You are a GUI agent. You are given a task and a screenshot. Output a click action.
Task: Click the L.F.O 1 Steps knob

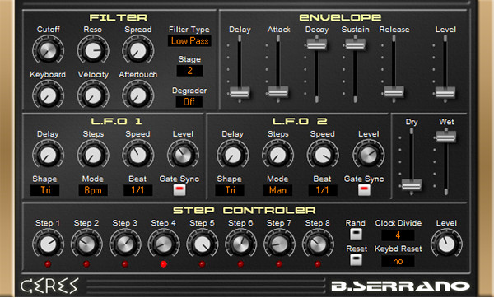pos(93,155)
